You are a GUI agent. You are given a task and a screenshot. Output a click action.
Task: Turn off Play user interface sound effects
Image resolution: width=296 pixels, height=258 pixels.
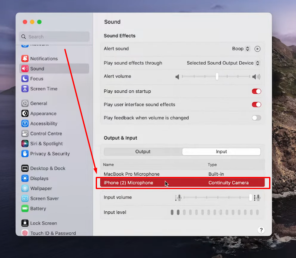(x=257, y=105)
